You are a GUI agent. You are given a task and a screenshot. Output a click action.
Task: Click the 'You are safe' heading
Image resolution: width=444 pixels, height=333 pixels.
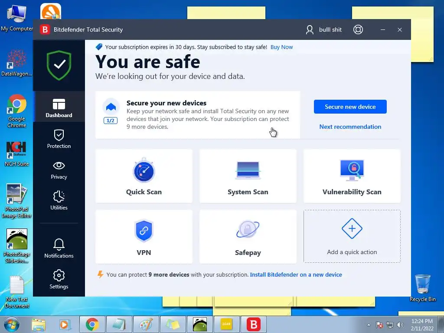coord(147,62)
